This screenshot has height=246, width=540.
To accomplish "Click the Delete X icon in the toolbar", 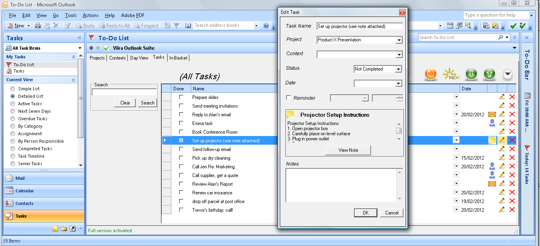I will coord(56,26).
